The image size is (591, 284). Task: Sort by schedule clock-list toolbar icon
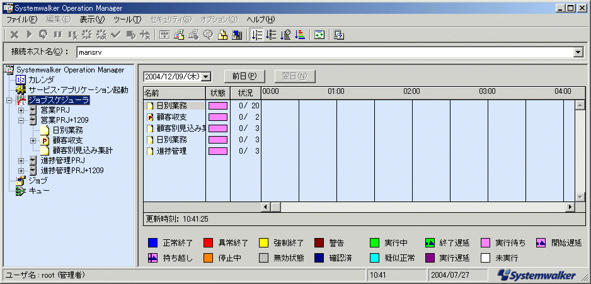[285, 35]
